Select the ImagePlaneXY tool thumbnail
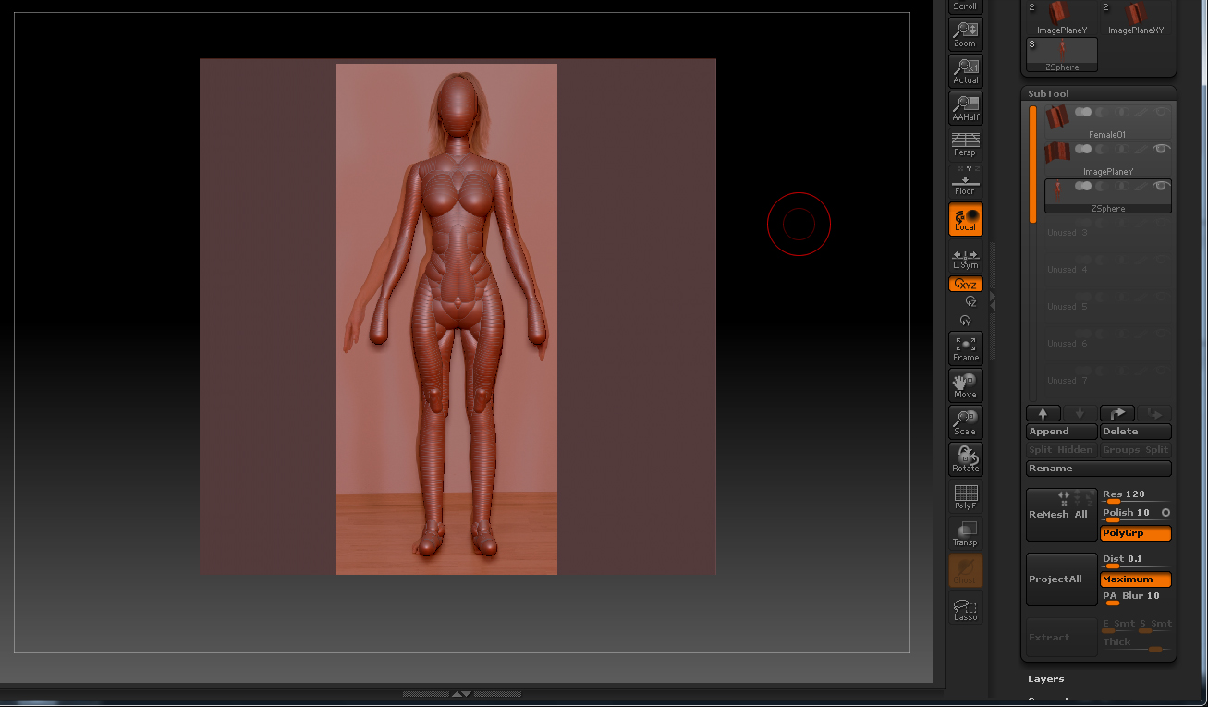The width and height of the screenshot is (1208, 707). click(x=1136, y=16)
